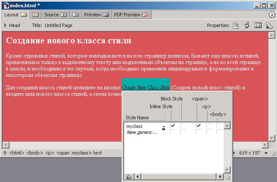Open the Frame Editor tab icon
Image resolution: width=277 pixels, height=182 pixels.
pyautogui.click(x=36, y=15)
